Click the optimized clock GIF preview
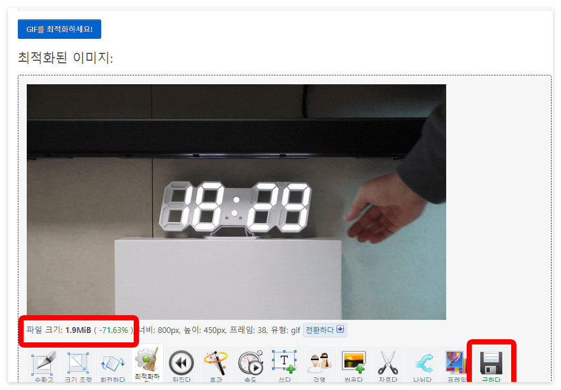The height and width of the screenshot is (390, 561). pyautogui.click(x=236, y=202)
